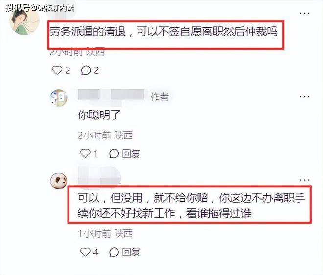Open three-dot menu on the author's reply
The height and width of the screenshot is (275, 323).
click(x=305, y=96)
